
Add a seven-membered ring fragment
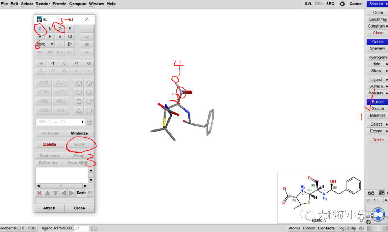point(89,101)
